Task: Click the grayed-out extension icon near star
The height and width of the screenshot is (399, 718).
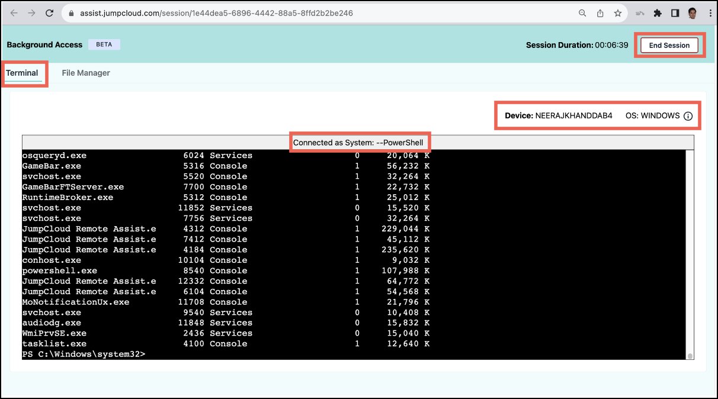Action: click(640, 13)
